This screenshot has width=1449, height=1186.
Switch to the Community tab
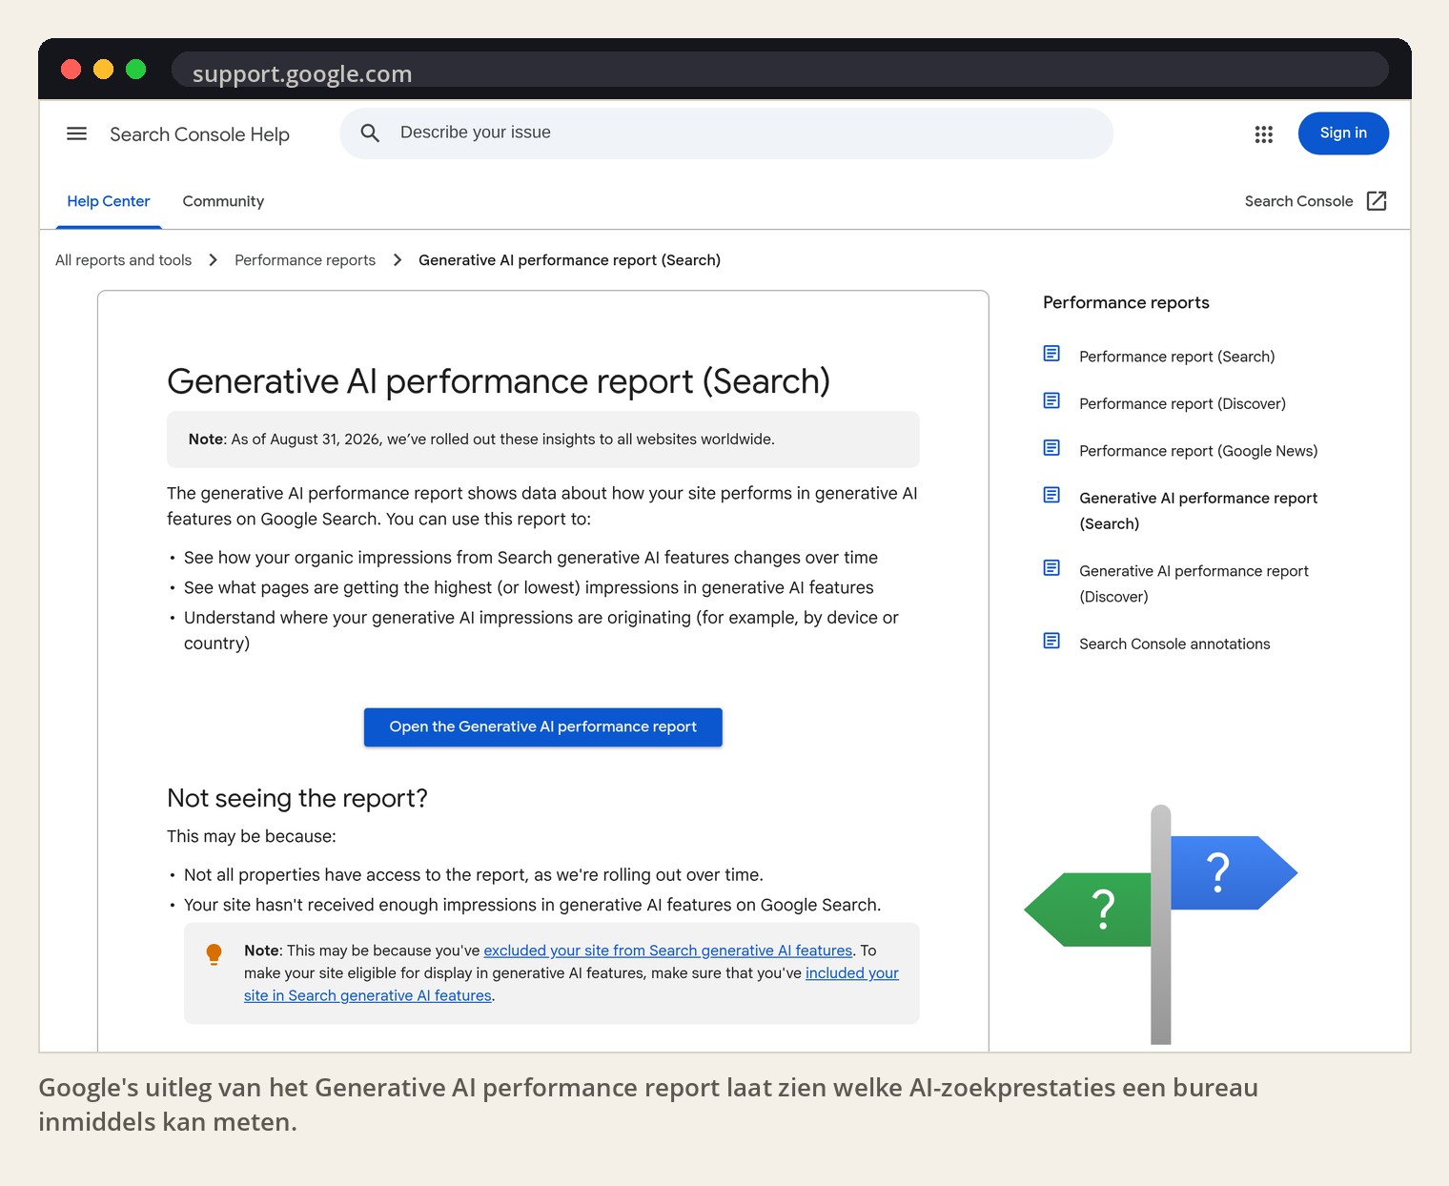click(223, 201)
